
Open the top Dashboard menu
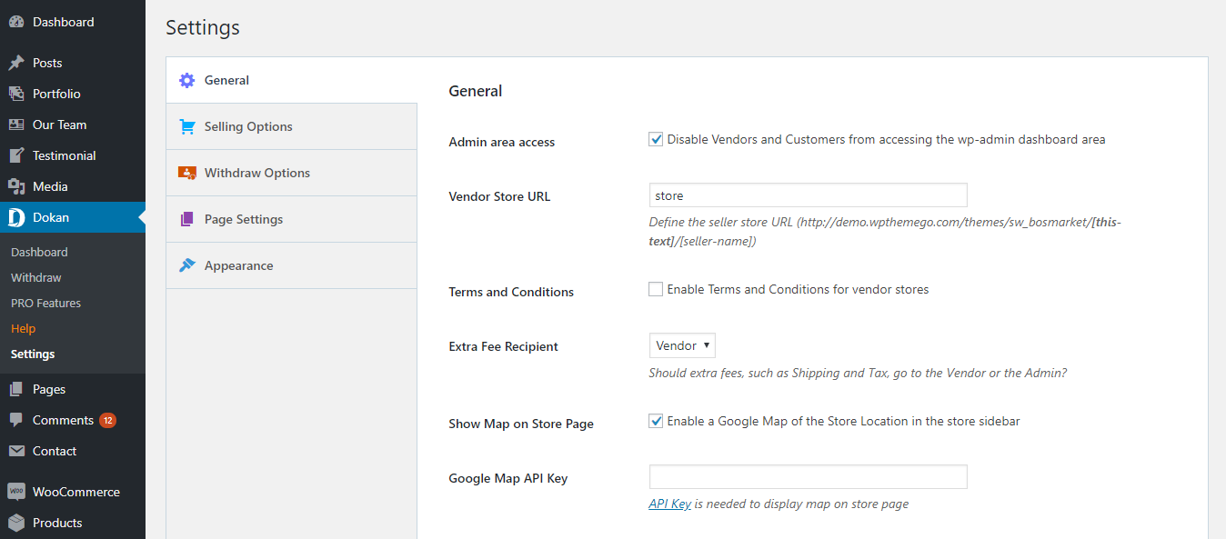[73, 22]
